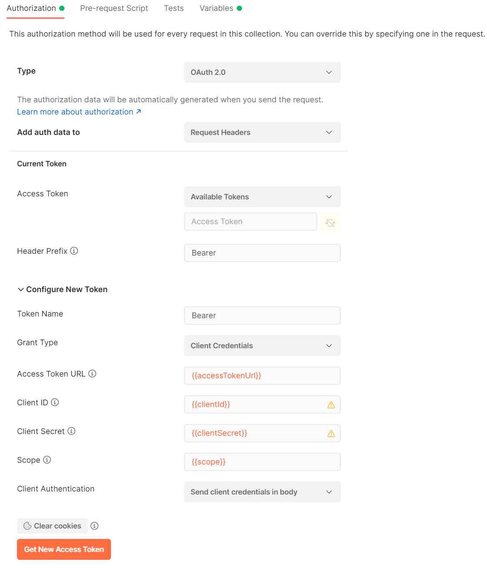Click the info icon beside Access Token URL
Viewport: 487px width, 572px height.
point(93,373)
